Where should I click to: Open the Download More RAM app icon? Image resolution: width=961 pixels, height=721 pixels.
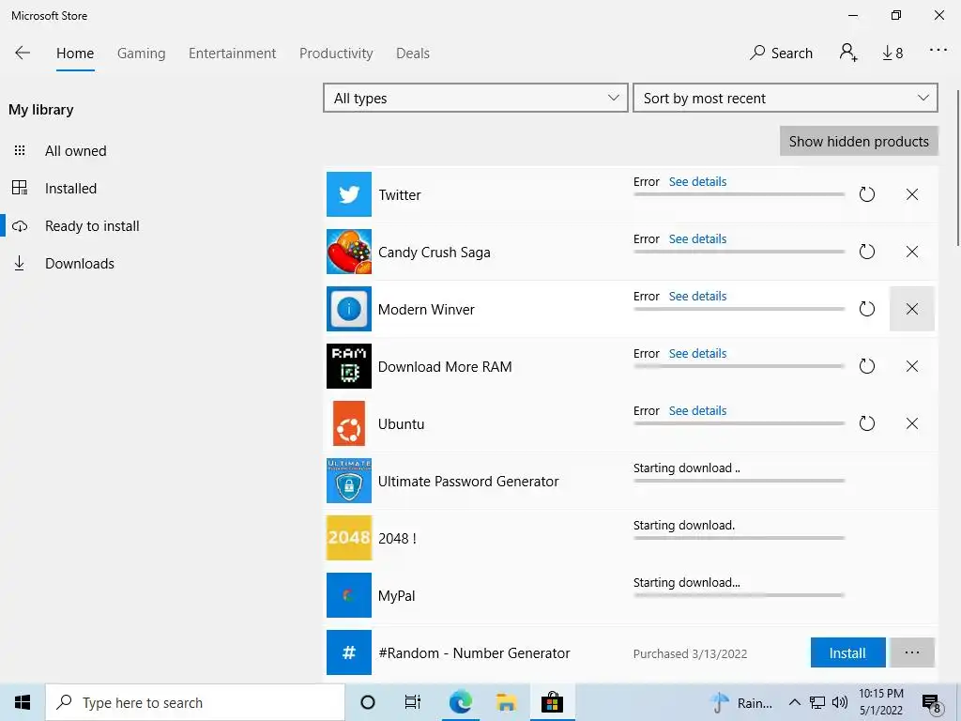click(349, 366)
